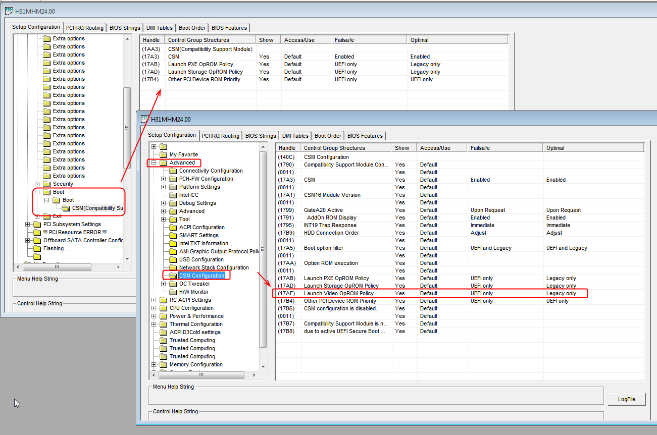This screenshot has height=435, width=657.
Task: Expand the RC ACPI Settings node
Action: tap(154, 300)
